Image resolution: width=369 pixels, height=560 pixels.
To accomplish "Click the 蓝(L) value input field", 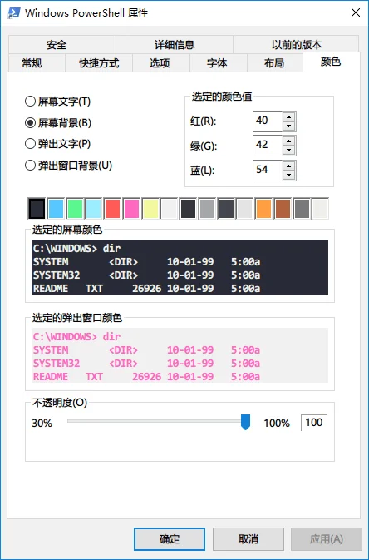I will [268, 171].
